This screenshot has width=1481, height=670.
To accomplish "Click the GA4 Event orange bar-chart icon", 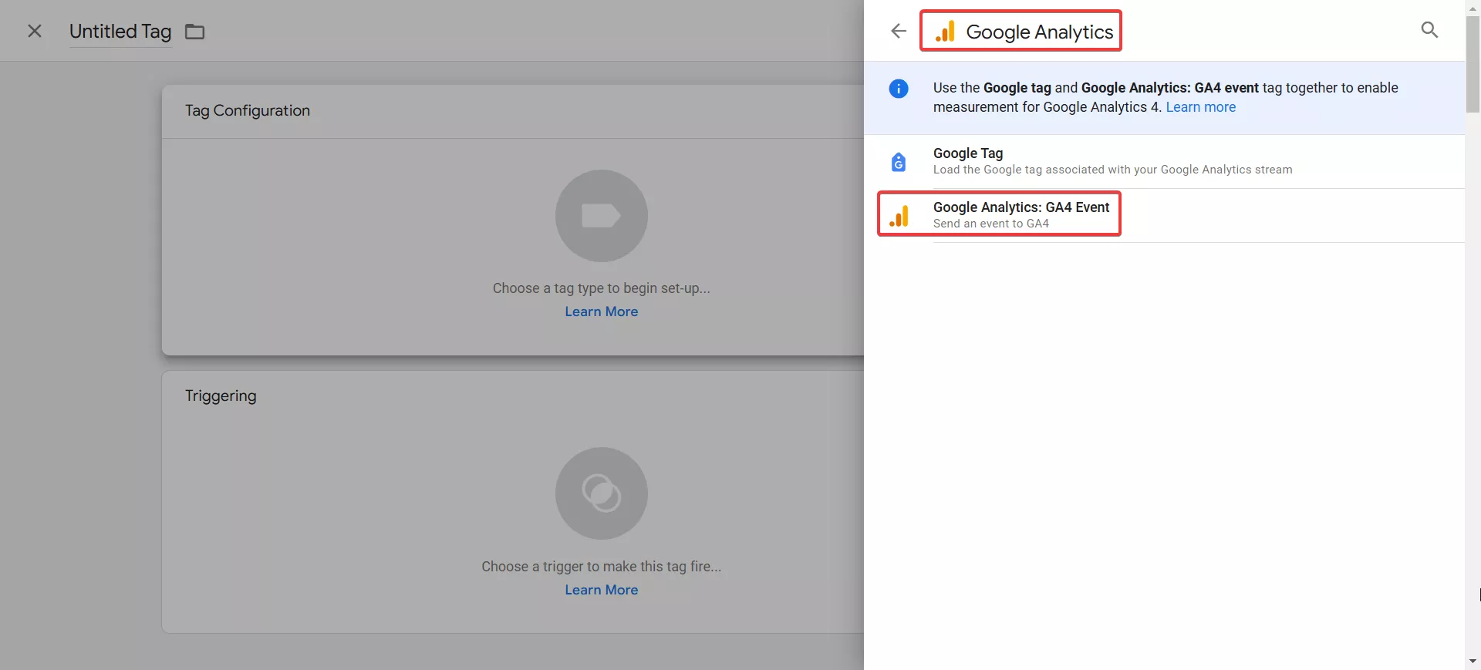I will [x=899, y=216].
